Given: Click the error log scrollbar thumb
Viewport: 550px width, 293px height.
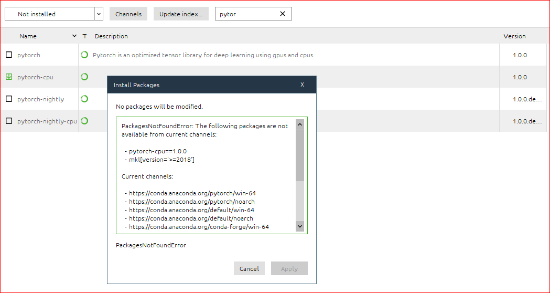Looking at the screenshot, I should (x=300, y=155).
